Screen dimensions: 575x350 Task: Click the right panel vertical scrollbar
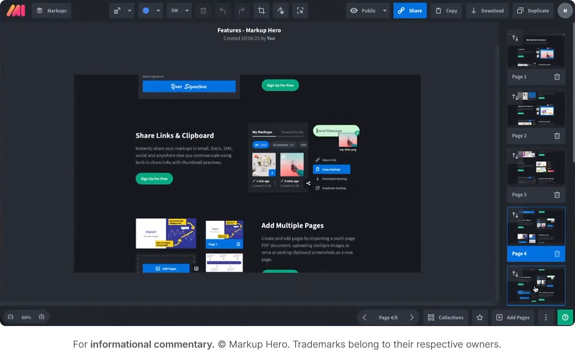pos(573,92)
